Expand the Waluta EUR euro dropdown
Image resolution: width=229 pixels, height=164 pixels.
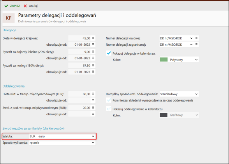tap(62, 136)
